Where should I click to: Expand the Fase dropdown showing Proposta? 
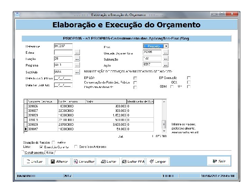click(x=166, y=46)
